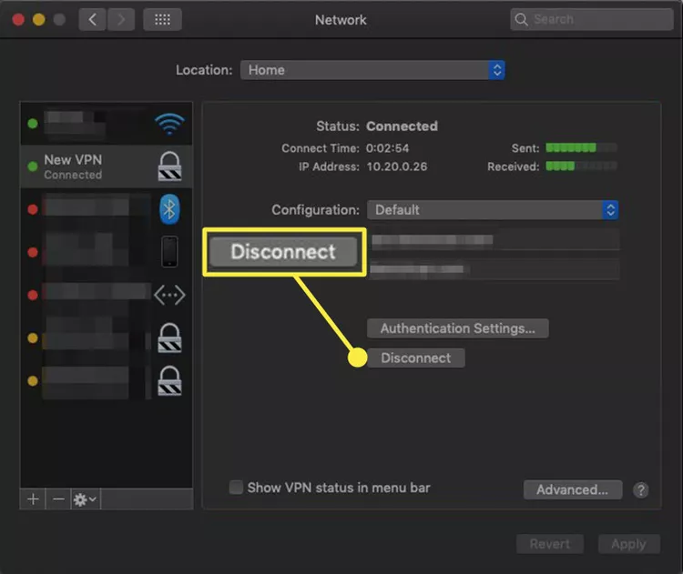Select the New VPN Connected row
The height and width of the screenshot is (574, 683).
tap(107, 166)
